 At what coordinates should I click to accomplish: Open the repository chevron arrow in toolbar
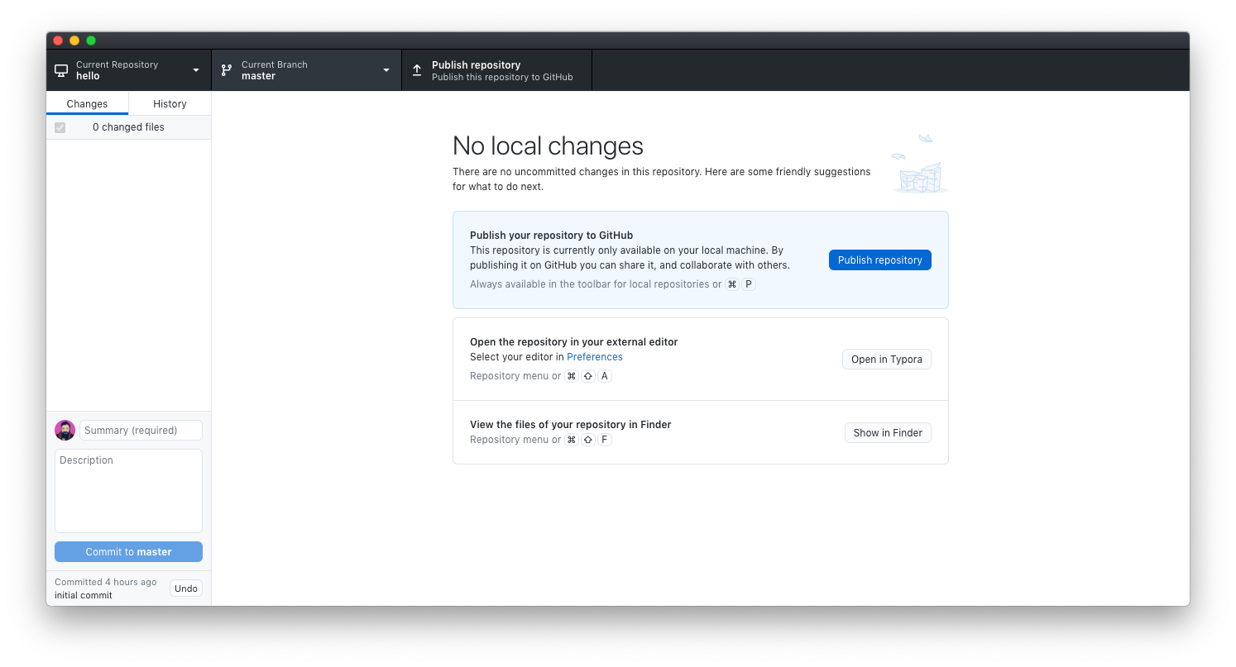(196, 70)
